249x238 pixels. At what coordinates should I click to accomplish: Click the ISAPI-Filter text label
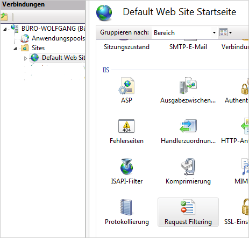pyautogui.click(x=127, y=181)
